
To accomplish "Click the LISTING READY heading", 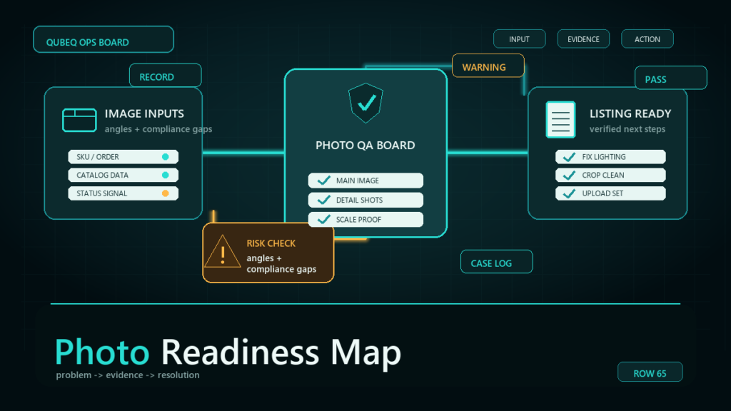I will [630, 113].
